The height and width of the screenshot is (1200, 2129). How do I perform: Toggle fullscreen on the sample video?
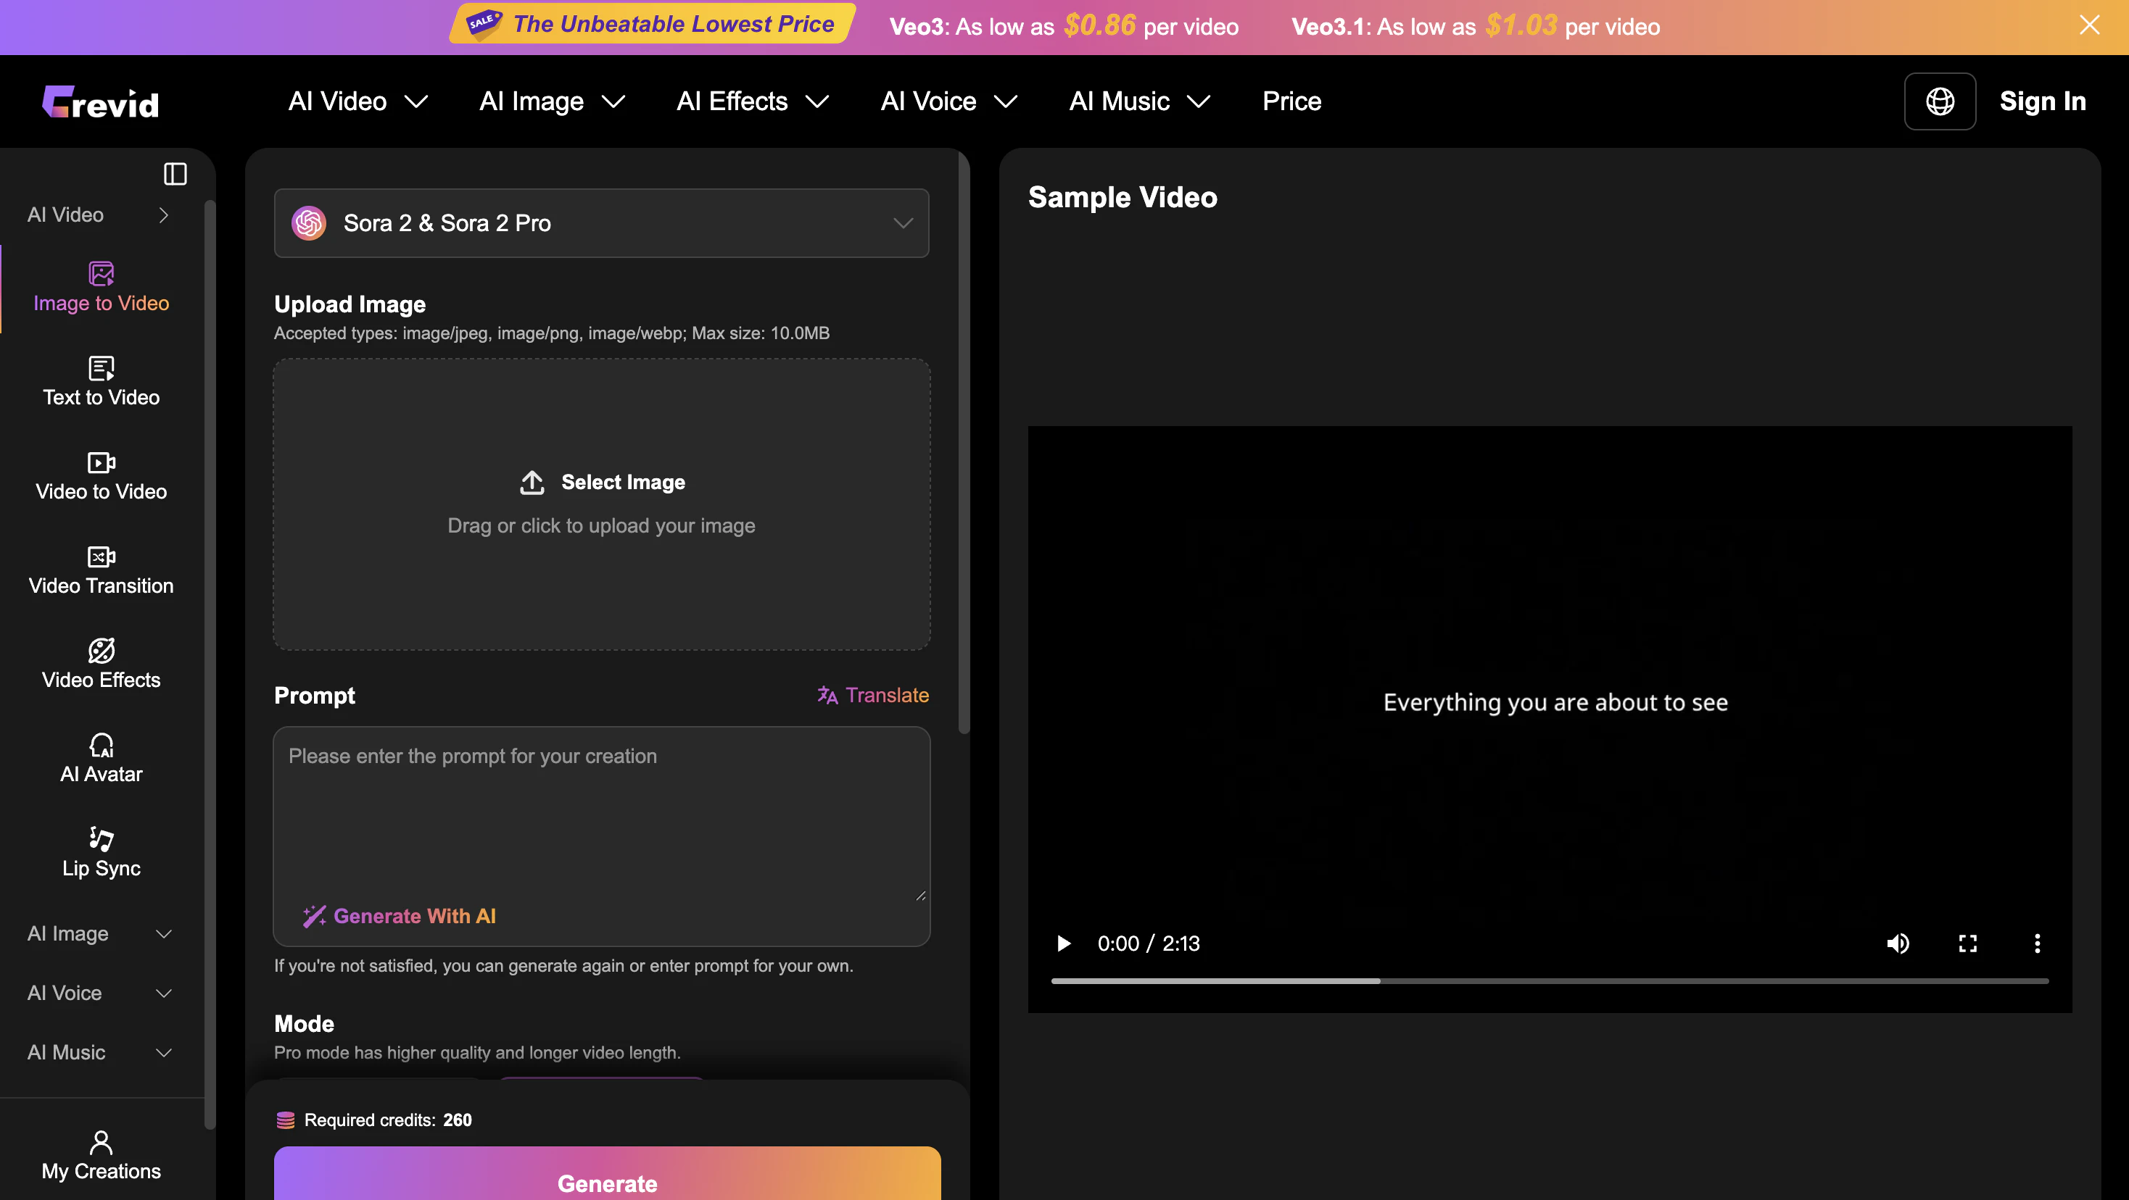1968,943
